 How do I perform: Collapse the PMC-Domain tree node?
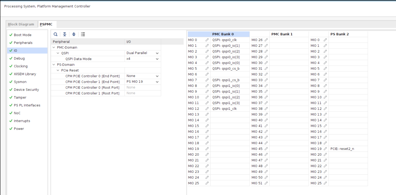pos(54,47)
